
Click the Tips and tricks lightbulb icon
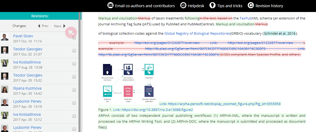pyautogui.click(x=212, y=5)
